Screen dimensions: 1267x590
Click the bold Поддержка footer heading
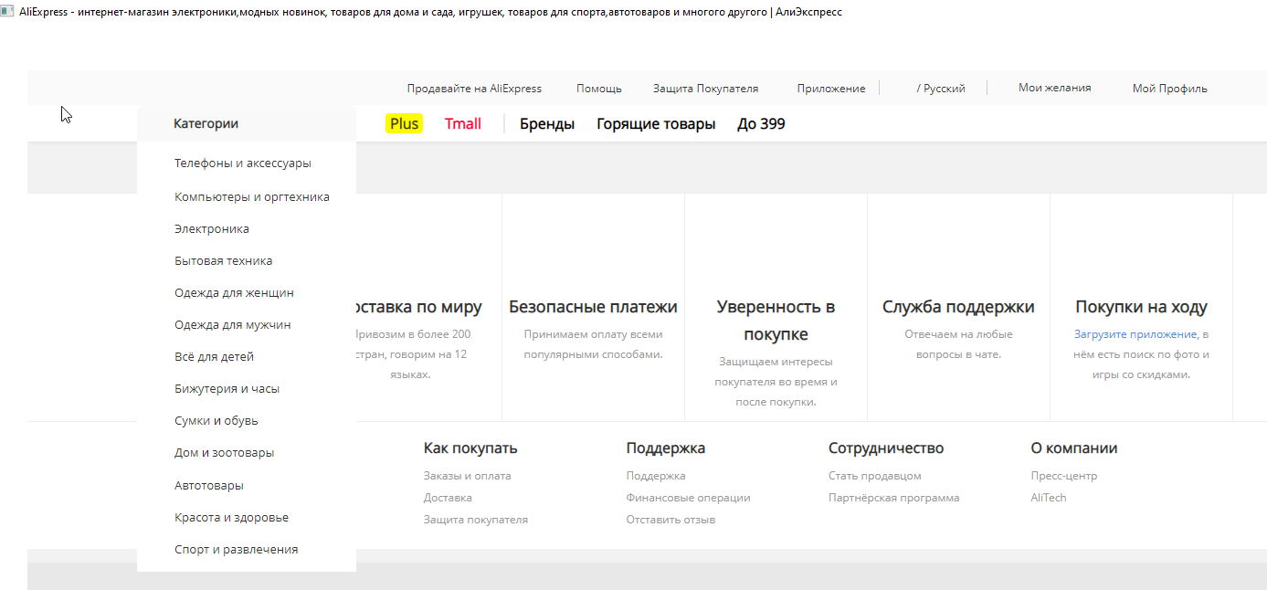(666, 448)
